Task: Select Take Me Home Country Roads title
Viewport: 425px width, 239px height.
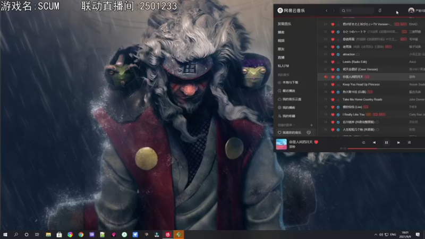Action: coord(362,99)
